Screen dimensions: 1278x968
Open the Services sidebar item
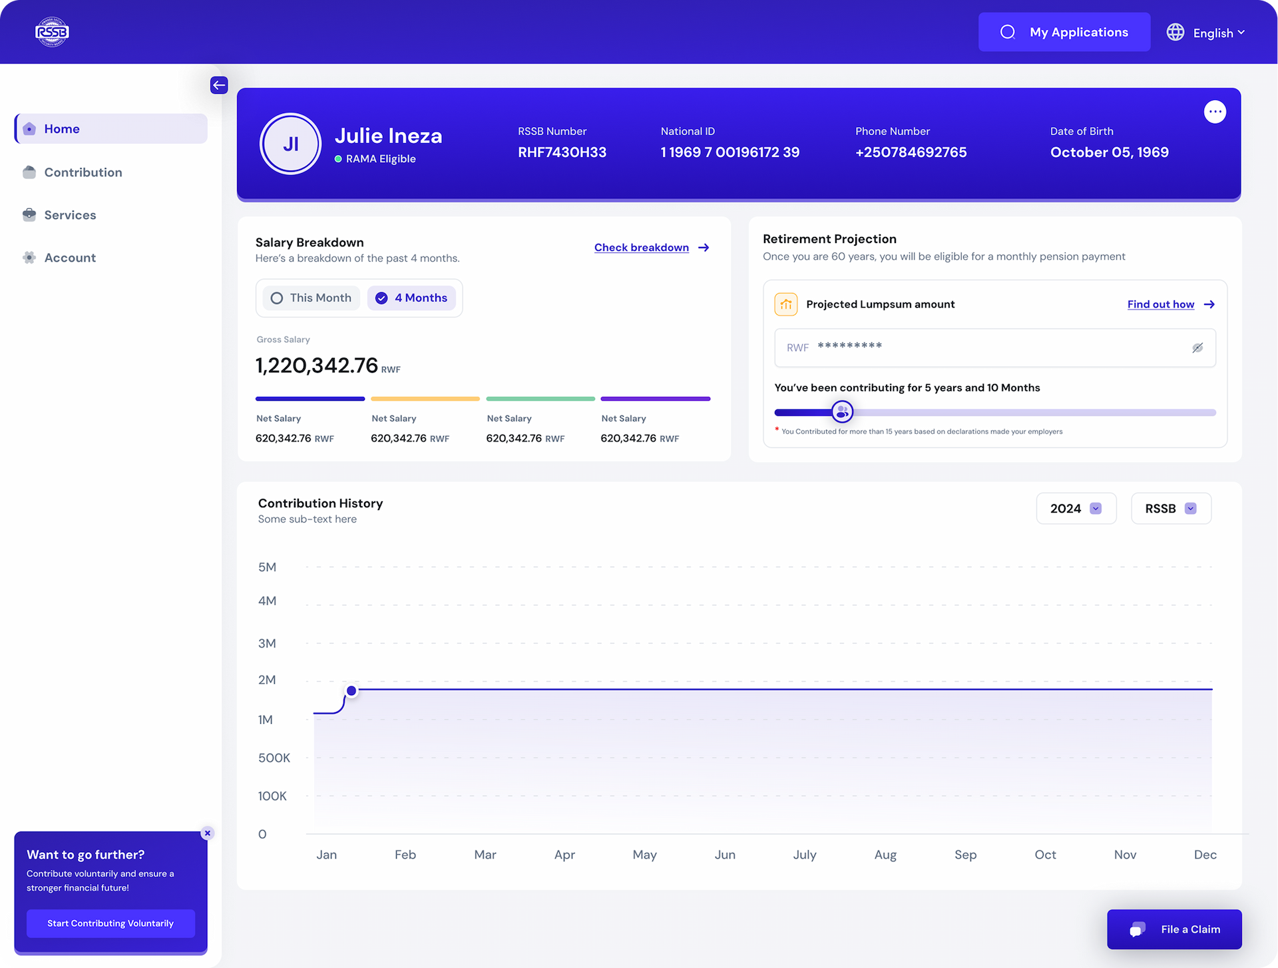[70, 215]
